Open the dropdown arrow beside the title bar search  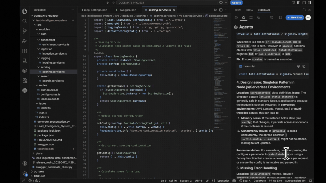tap(226, 3)
